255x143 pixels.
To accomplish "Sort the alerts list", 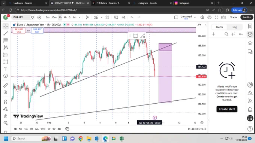I will coord(233,34).
